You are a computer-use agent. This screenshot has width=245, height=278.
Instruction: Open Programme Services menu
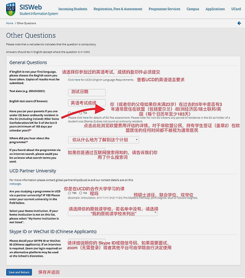click(x=165, y=9)
